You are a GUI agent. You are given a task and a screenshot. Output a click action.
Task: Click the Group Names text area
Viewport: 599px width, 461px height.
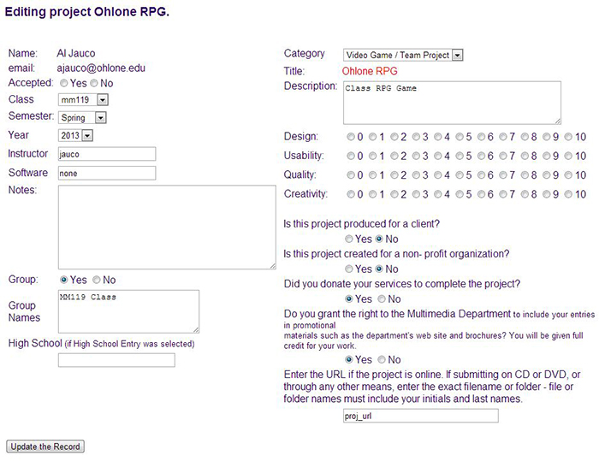[128, 311]
